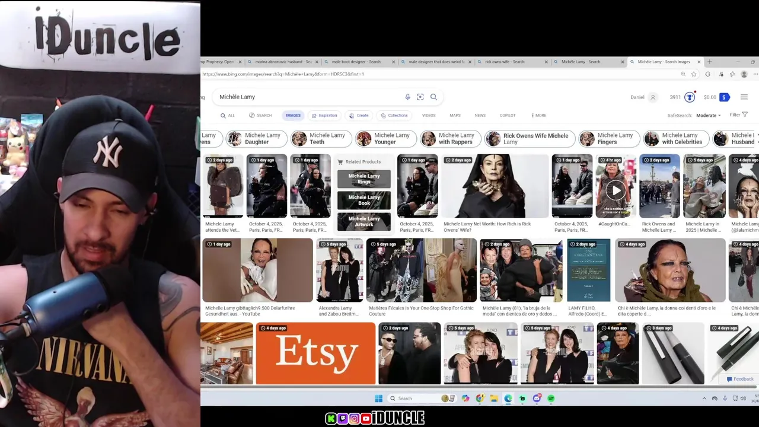Image resolution: width=759 pixels, height=427 pixels.
Task: Open 'Michele Lamy Rings' related product
Action: [x=364, y=179]
